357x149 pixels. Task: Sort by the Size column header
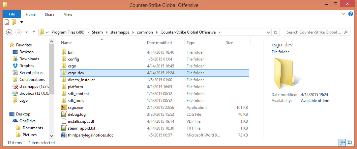coord(229,43)
